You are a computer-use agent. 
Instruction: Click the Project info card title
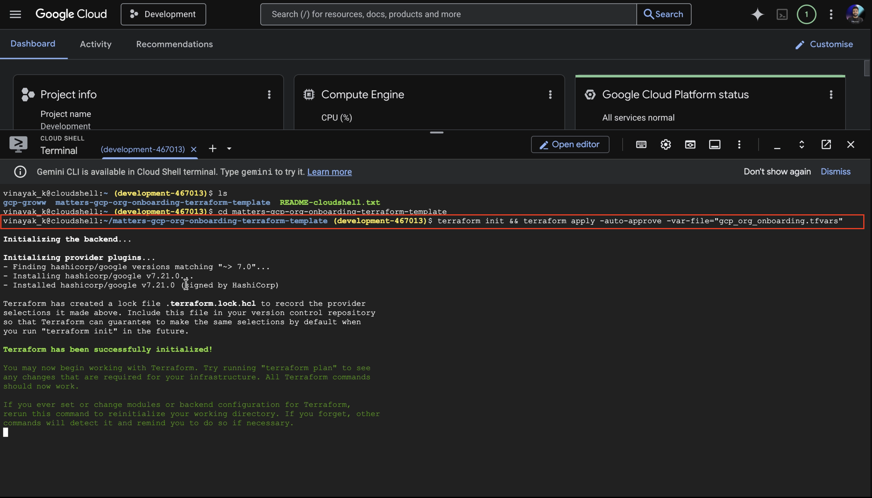pos(69,94)
